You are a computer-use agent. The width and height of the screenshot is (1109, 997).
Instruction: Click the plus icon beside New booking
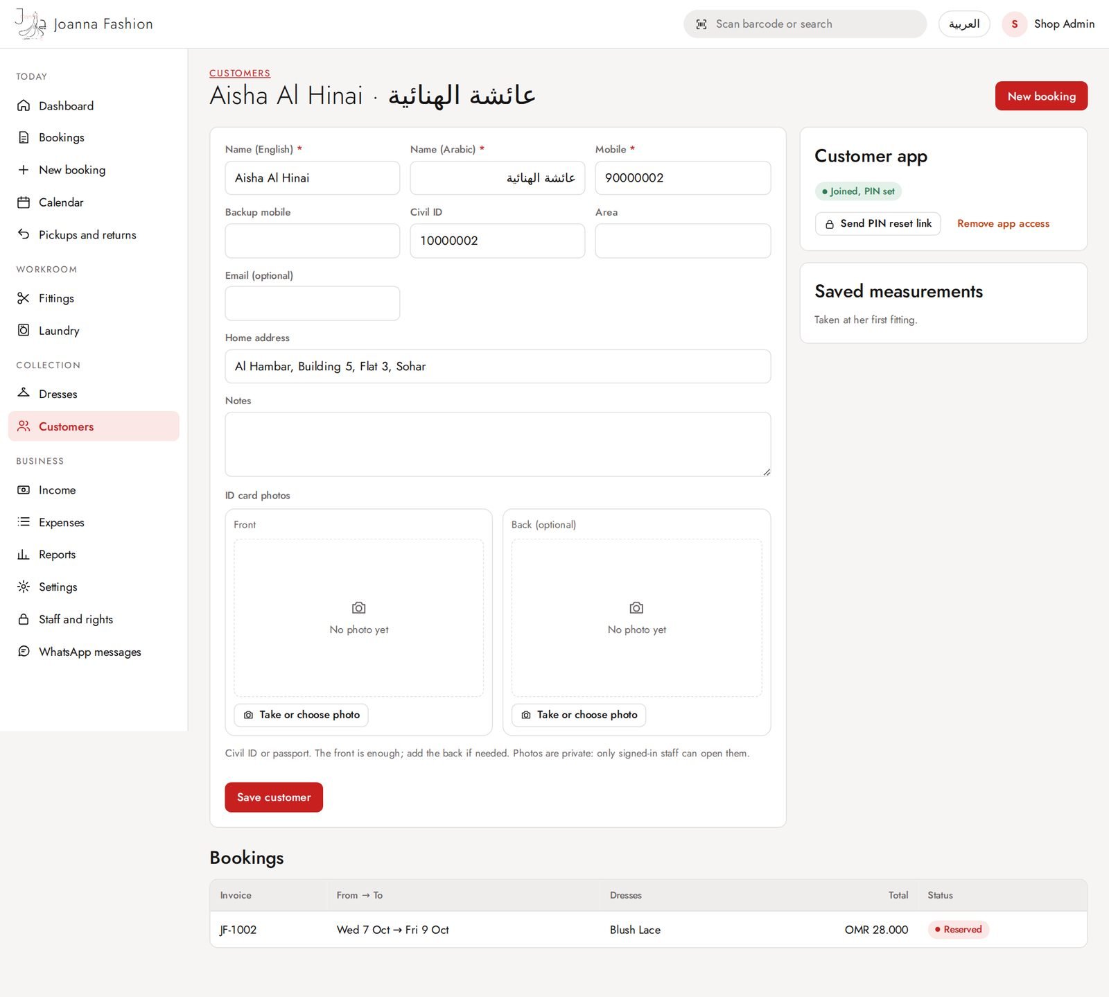[x=24, y=170]
